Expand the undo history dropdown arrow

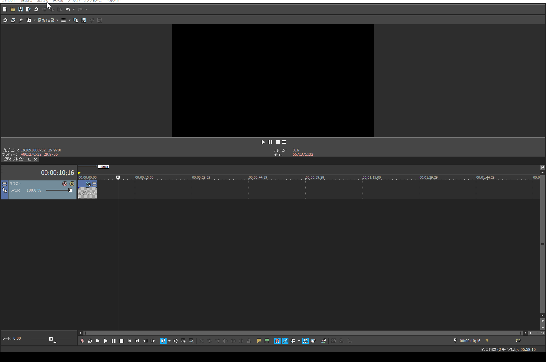74,9
